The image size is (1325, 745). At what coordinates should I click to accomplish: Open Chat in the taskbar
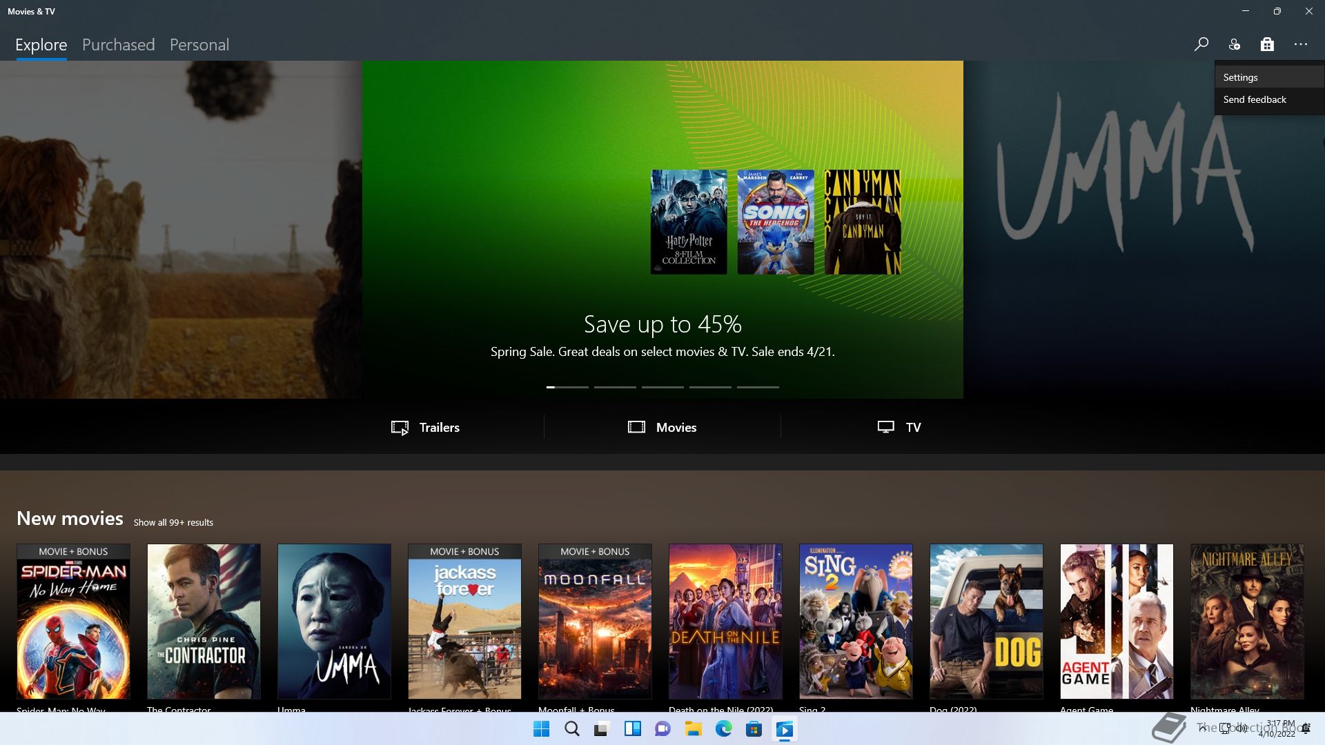[662, 728]
